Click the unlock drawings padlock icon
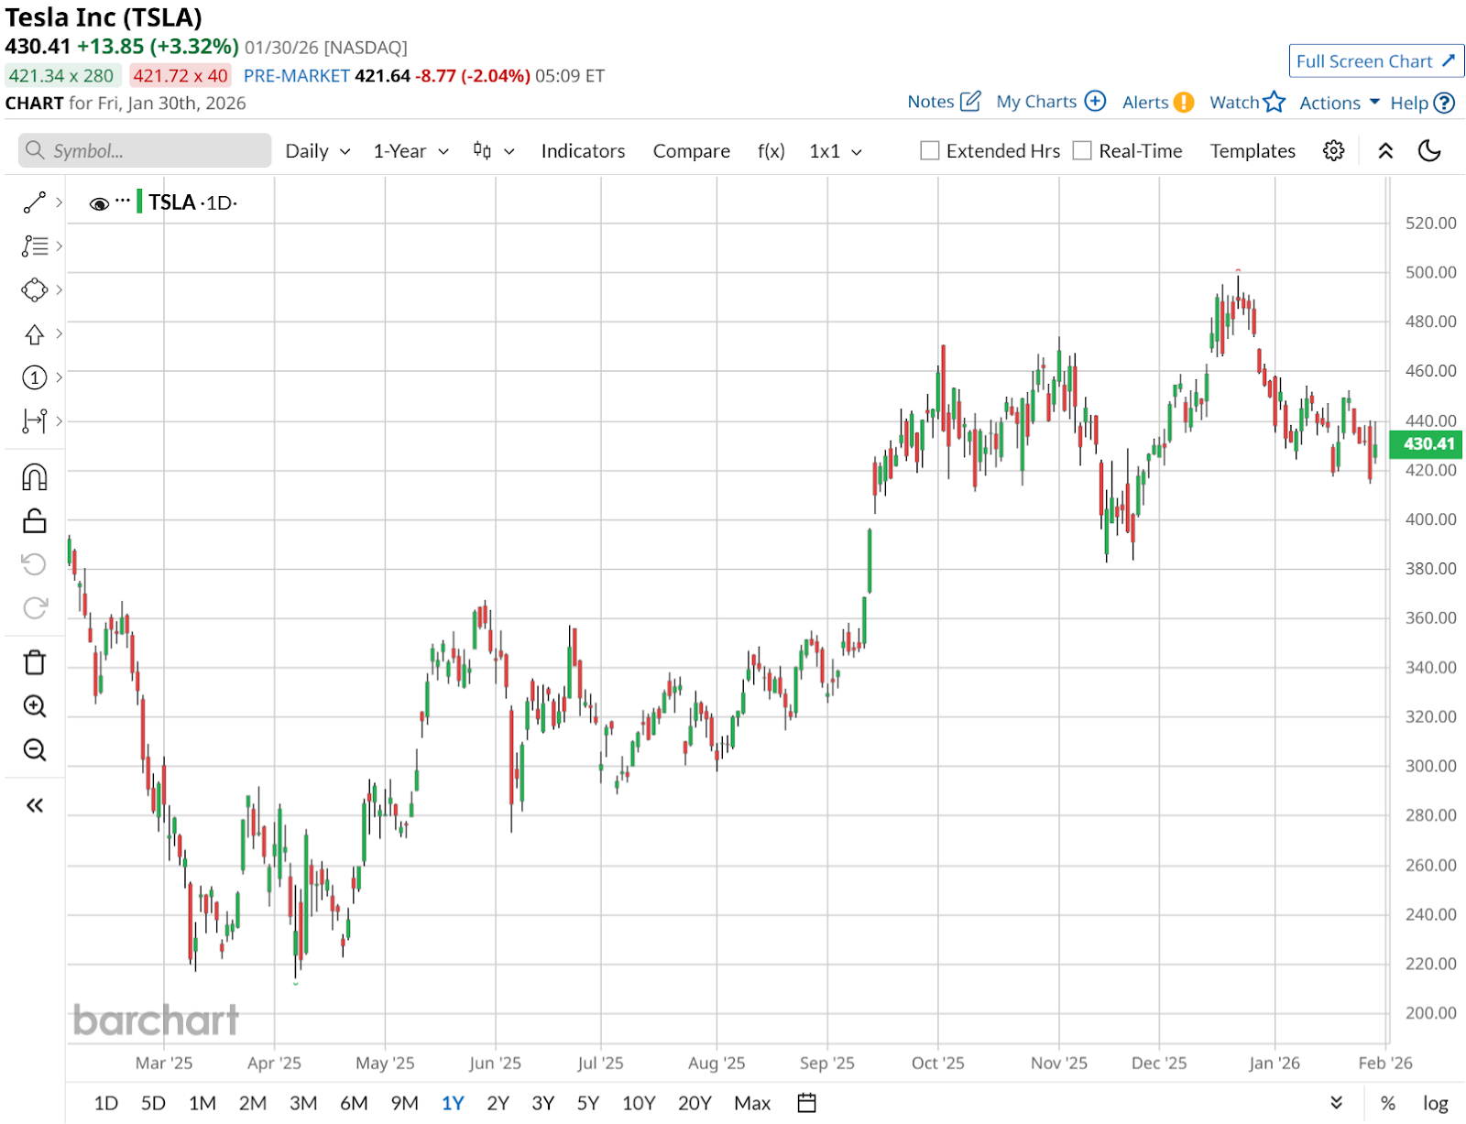The height and width of the screenshot is (1124, 1466). (35, 521)
